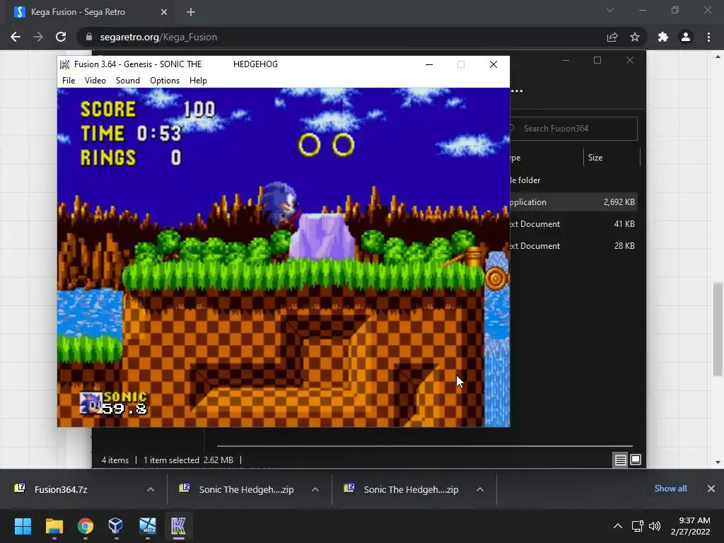Screen dimensions: 724x543
Task: Open the Options menu in Fusion
Action: click(164, 81)
